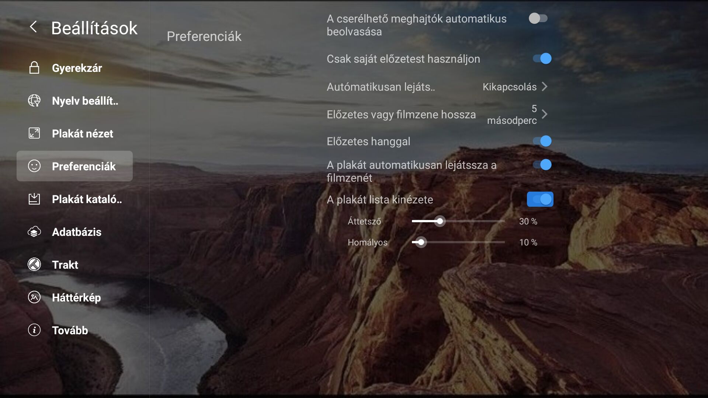Toggle A plakát lista kinézete switch
The width and height of the screenshot is (708, 398).
pyautogui.click(x=540, y=199)
